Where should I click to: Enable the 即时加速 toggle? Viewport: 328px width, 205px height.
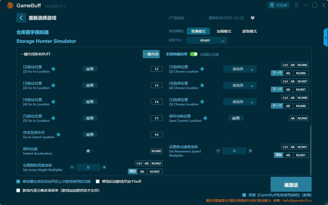(x=90, y=151)
